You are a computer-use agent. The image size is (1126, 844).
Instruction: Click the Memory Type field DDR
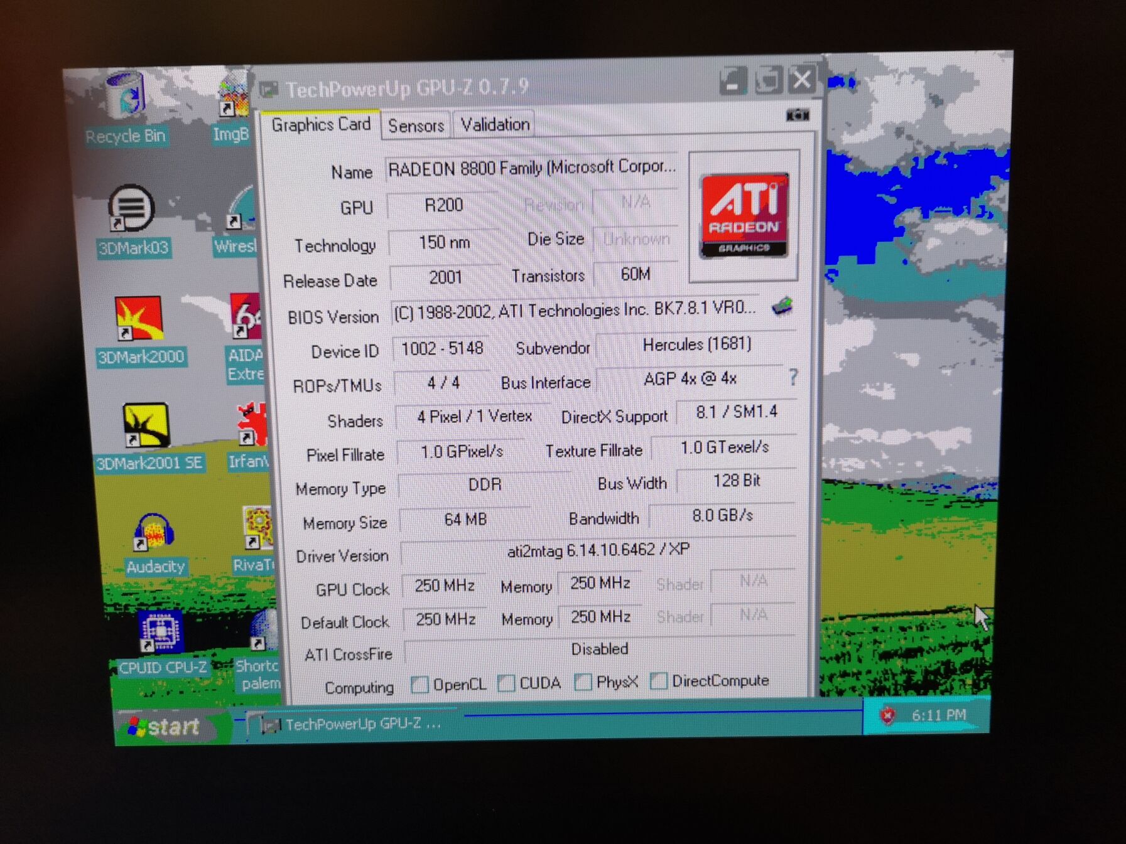coord(484,484)
